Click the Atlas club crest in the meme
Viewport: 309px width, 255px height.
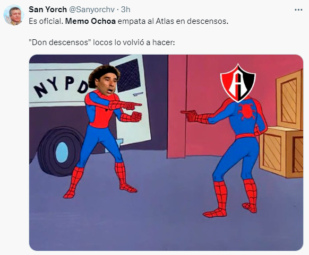[238, 83]
